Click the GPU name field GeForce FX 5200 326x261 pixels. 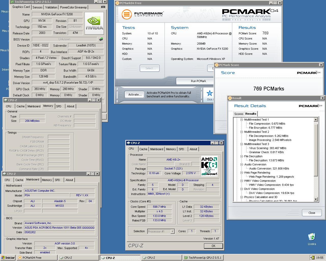57,14
